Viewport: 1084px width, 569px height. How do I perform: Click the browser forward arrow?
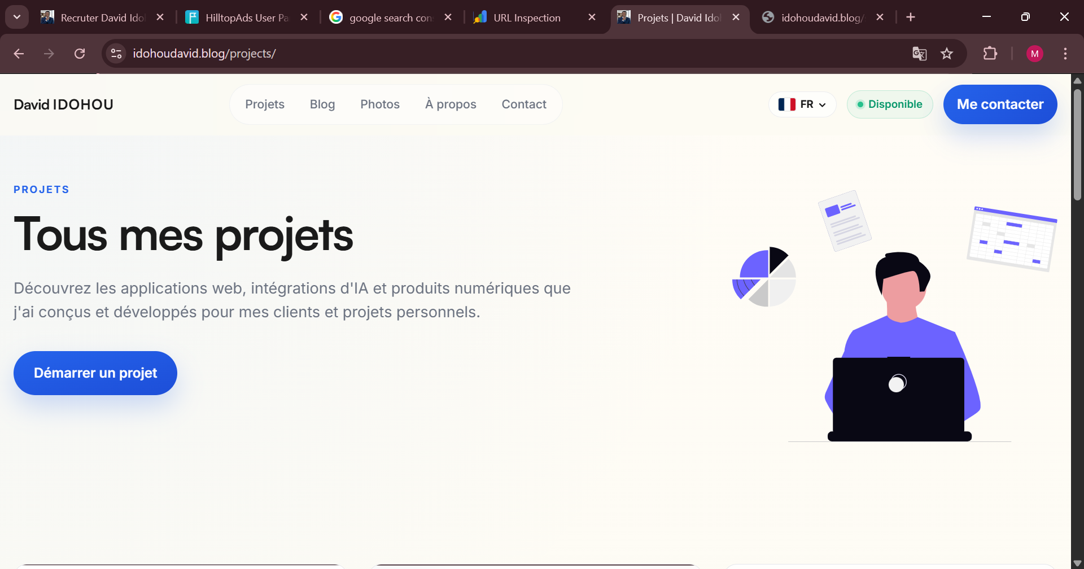pyautogui.click(x=49, y=54)
